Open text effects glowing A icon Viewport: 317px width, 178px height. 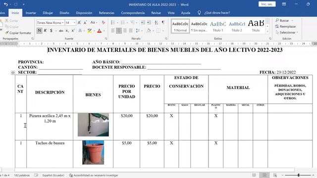80,31
